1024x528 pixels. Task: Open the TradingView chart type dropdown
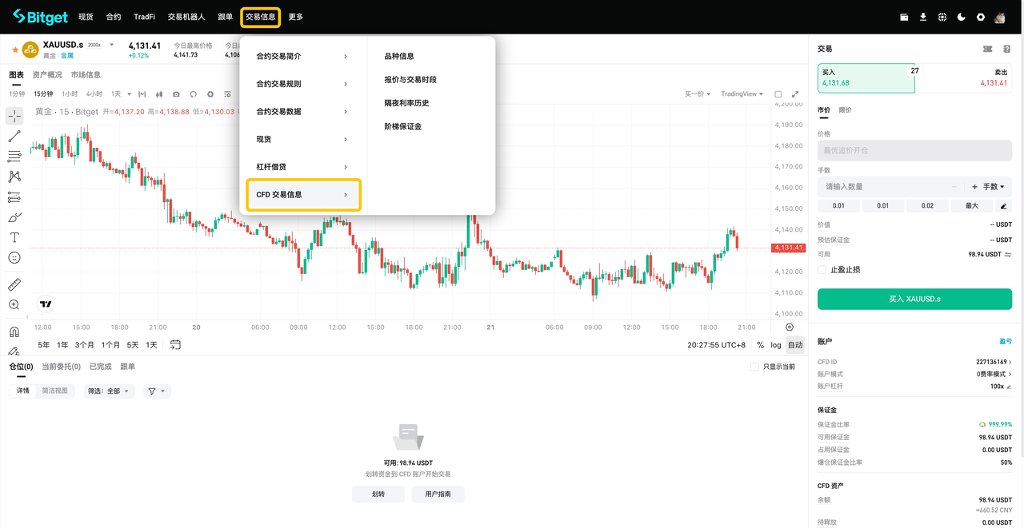pyautogui.click(x=742, y=94)
